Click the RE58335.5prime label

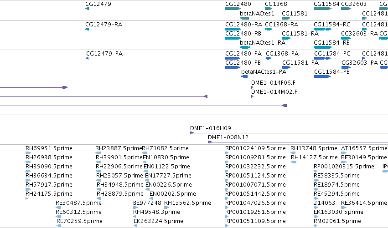(336, 176)
